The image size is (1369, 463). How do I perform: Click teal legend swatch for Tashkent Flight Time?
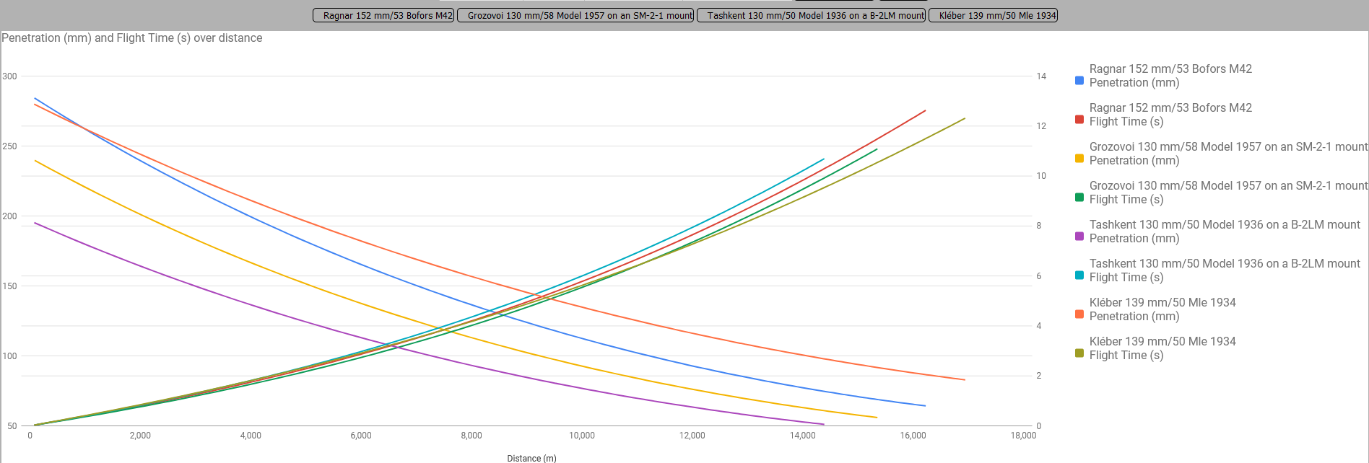coord(1079,275)
